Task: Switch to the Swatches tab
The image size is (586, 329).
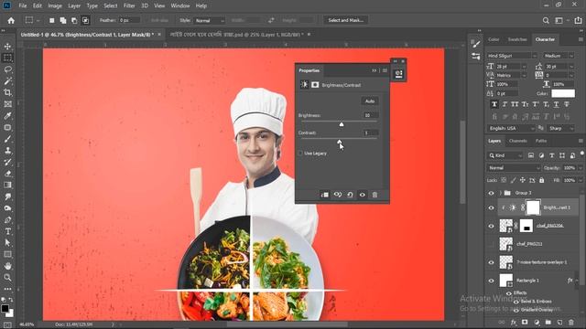Action: pyautogui.click(x=517, y=39)
